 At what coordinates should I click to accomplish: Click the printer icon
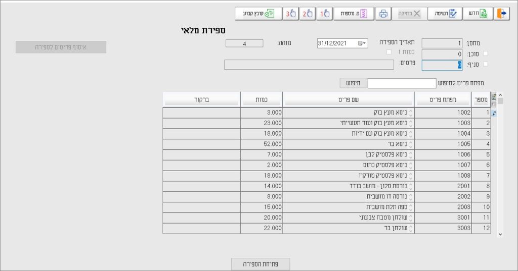[x=383, y=14]
